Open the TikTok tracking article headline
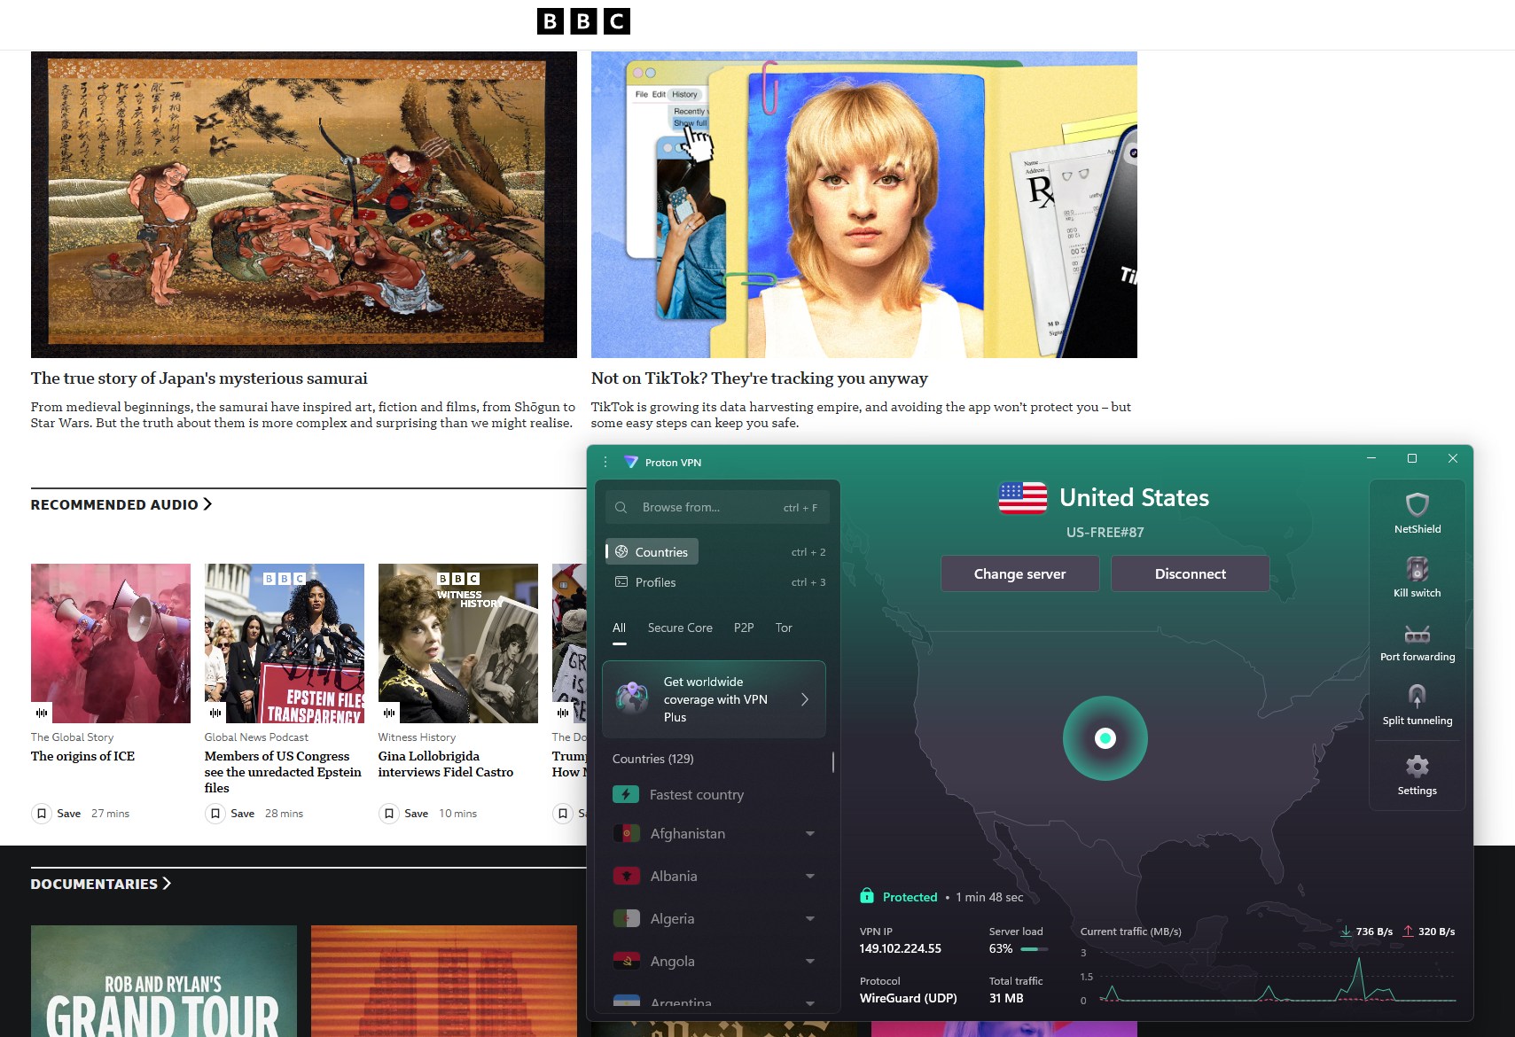This screenshot has width=1515, height=1037. tap(759, 378)
